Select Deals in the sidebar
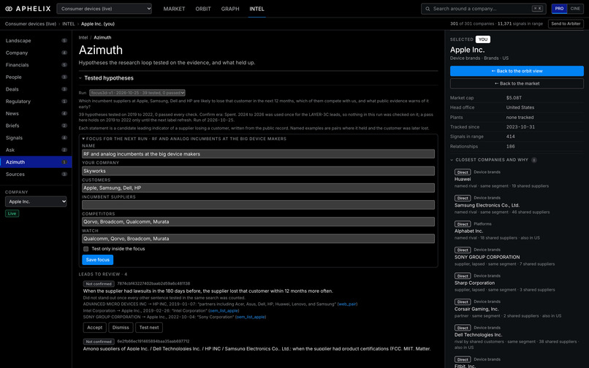Viewport: 589px width, 368px height. point(36,89)
